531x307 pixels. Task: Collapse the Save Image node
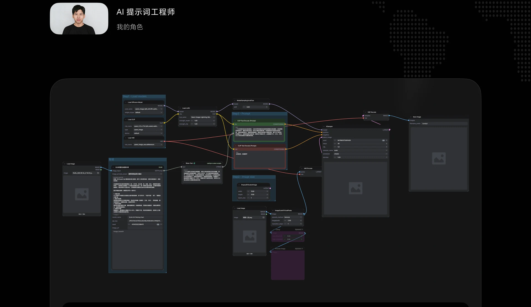411,117
